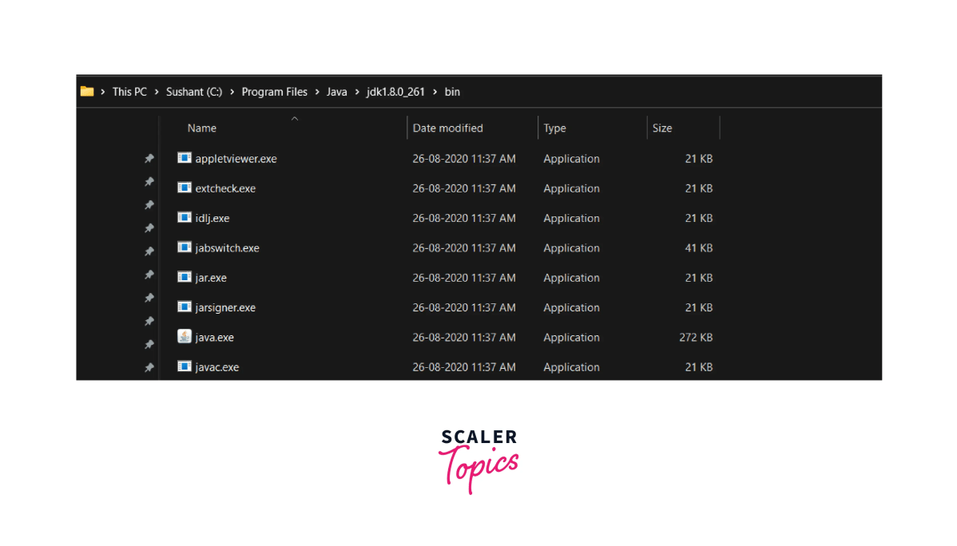Expand chevron before This PC

click(102, 92)
